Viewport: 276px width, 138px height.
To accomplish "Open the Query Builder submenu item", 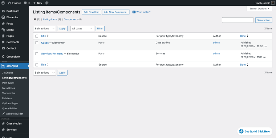I will click(x=10, y=109).
